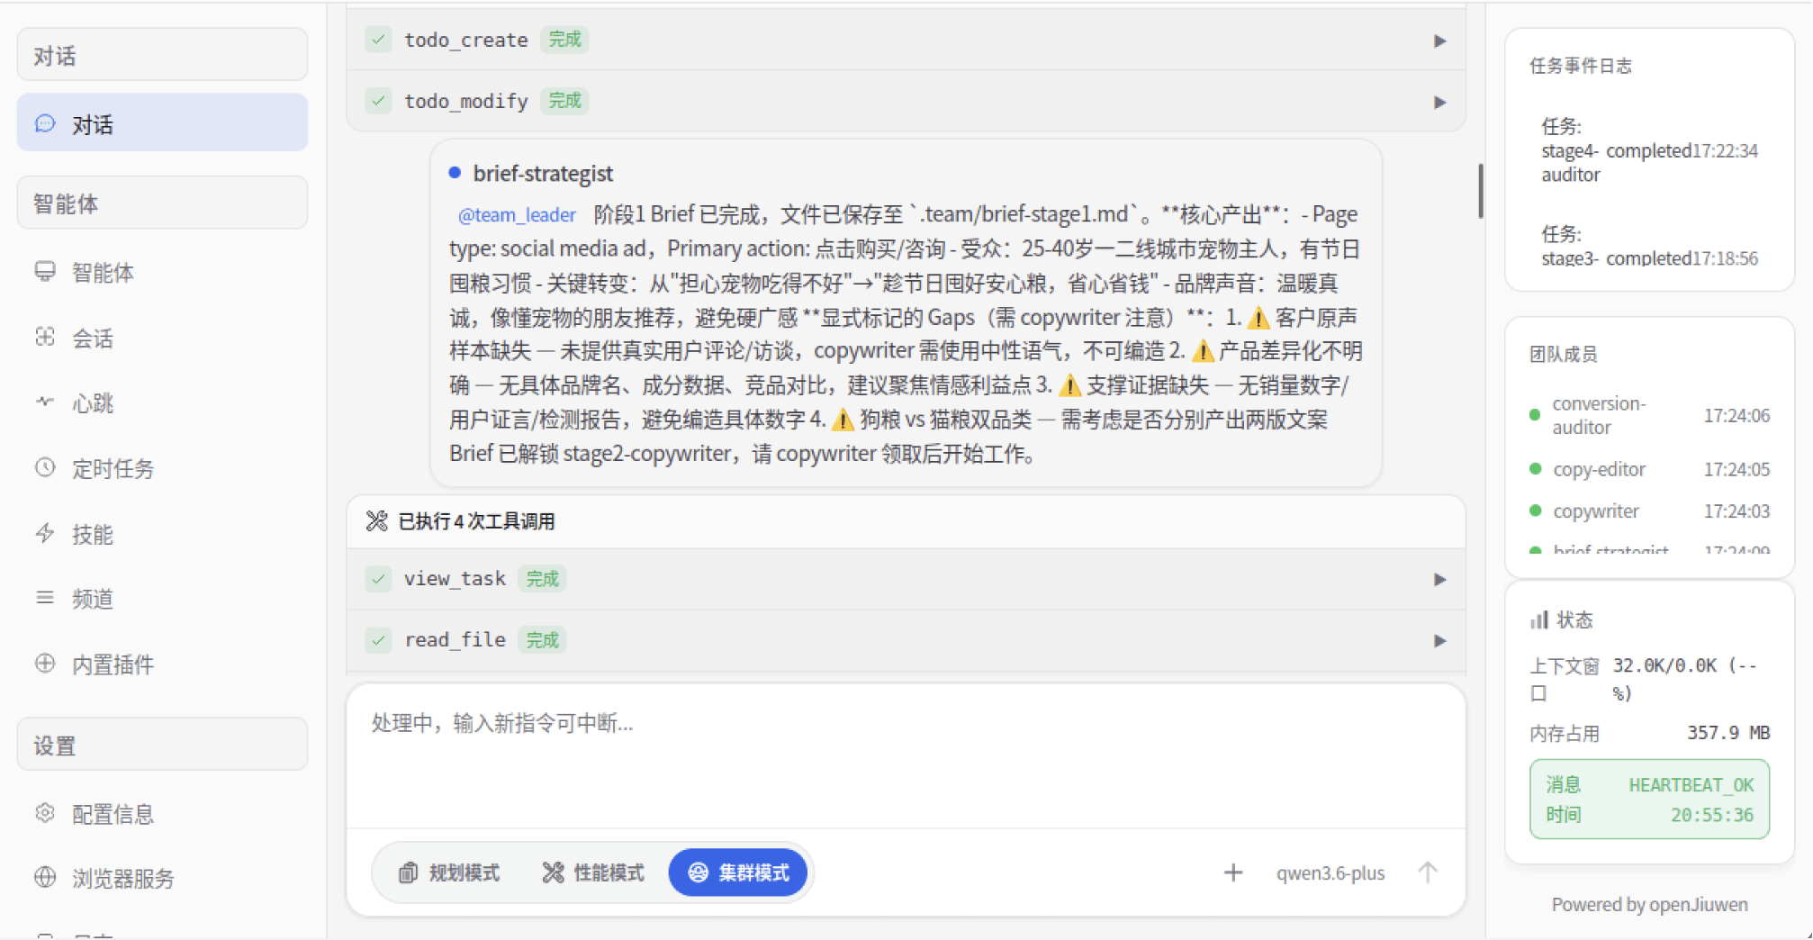
Task: Select the 配置信息 configuration entry
Action: coord(162,814)
